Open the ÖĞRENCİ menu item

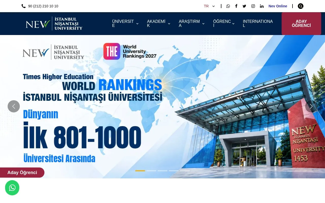tap(222, 24)
